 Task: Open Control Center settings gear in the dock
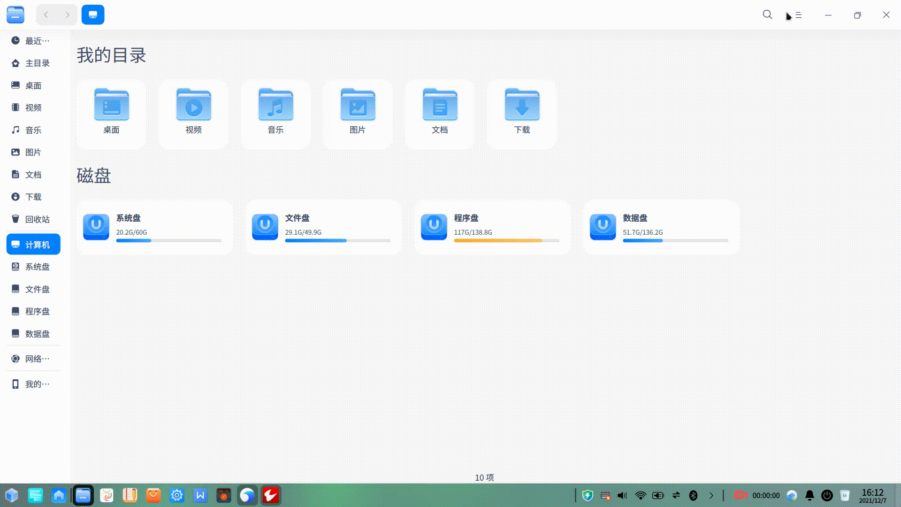(176, 495)
